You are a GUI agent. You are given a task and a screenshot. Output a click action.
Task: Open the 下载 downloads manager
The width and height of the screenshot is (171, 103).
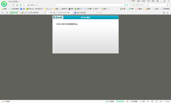pos(142,101)
